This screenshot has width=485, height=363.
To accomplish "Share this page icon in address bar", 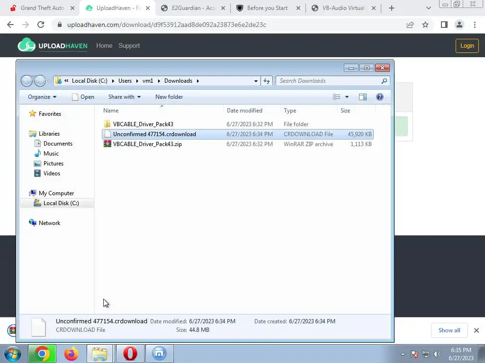I will pos(410,25).
